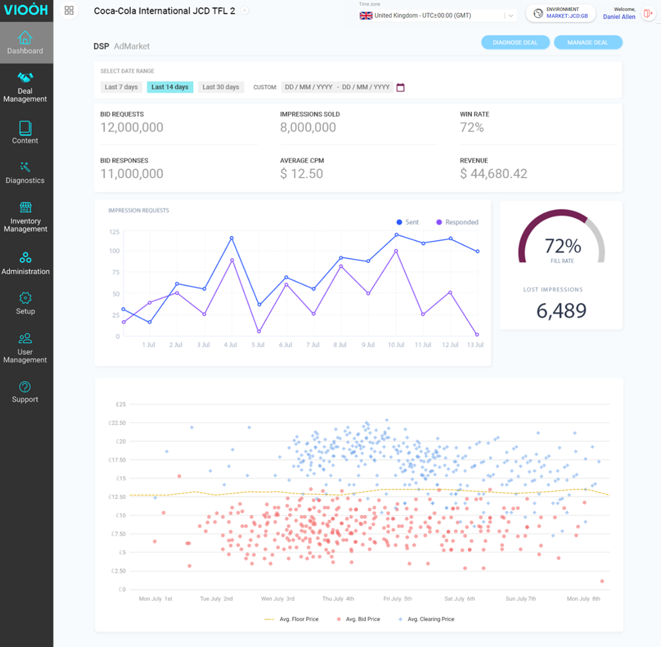
Task: Click the £22.50 y-axis label
Action: 117,423
